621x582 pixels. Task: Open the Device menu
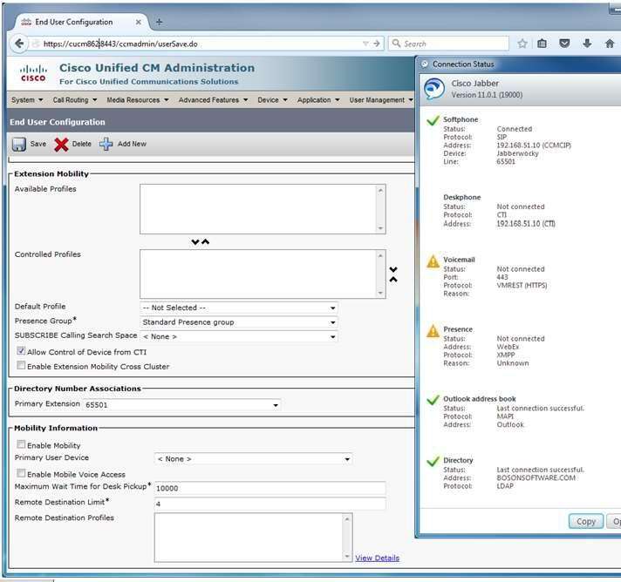coord(272,100)
